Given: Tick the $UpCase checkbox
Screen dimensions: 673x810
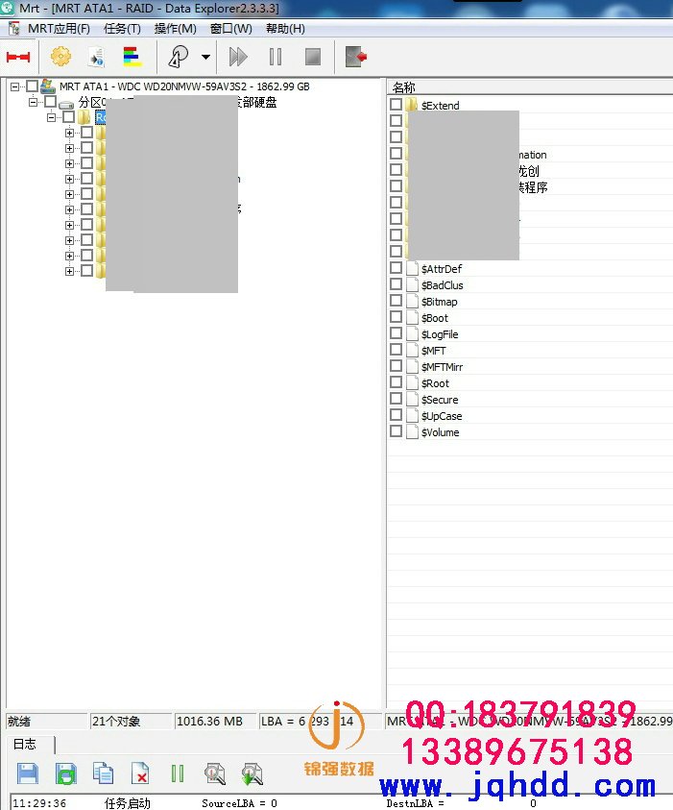Looking at the screenshot, I should point(396,415).
